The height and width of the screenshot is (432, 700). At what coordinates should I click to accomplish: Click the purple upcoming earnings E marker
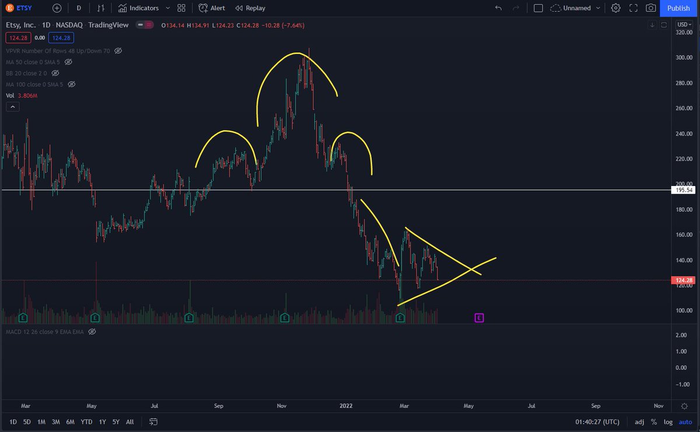pyautogui.click(x=479, y=318)
